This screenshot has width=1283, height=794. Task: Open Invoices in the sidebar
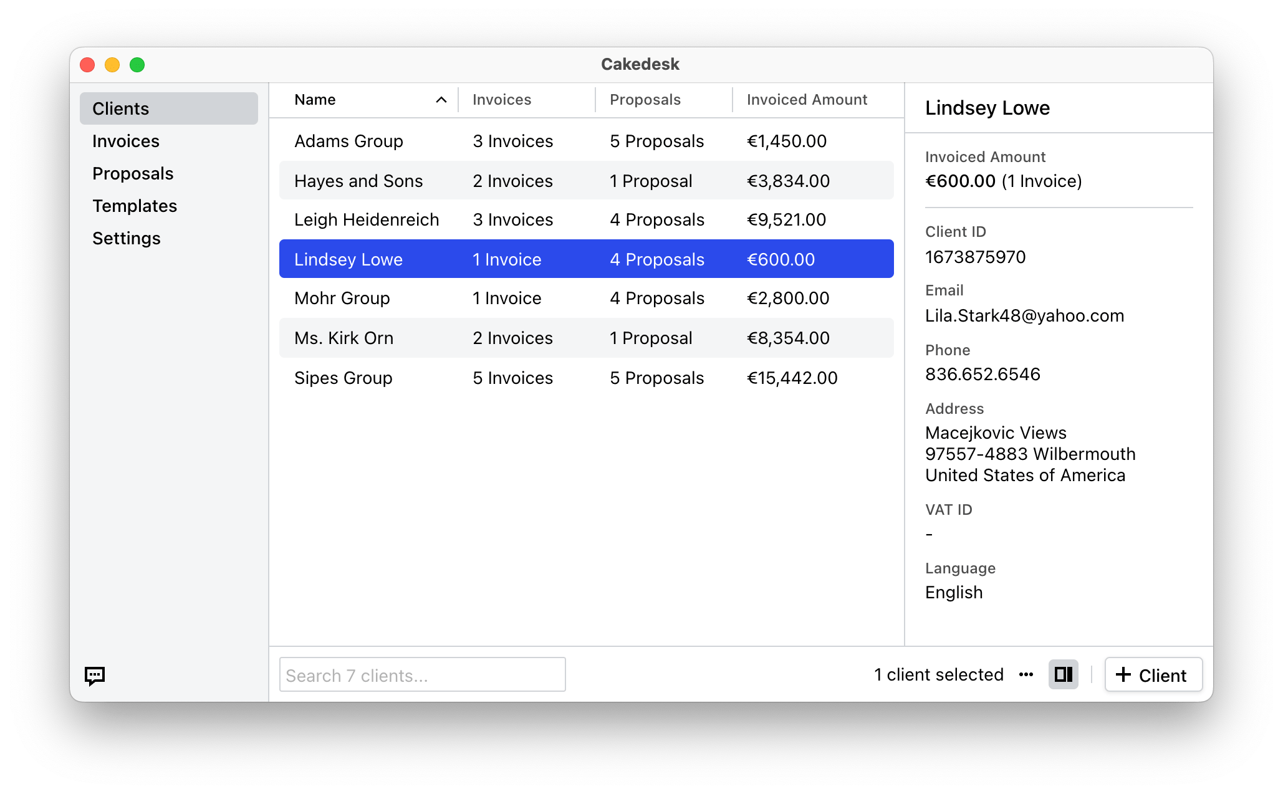pos(126,141)
